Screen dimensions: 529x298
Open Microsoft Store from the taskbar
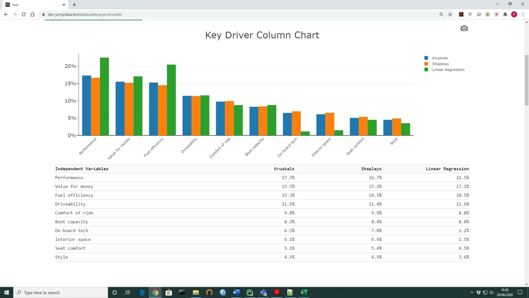coord(169,293)
